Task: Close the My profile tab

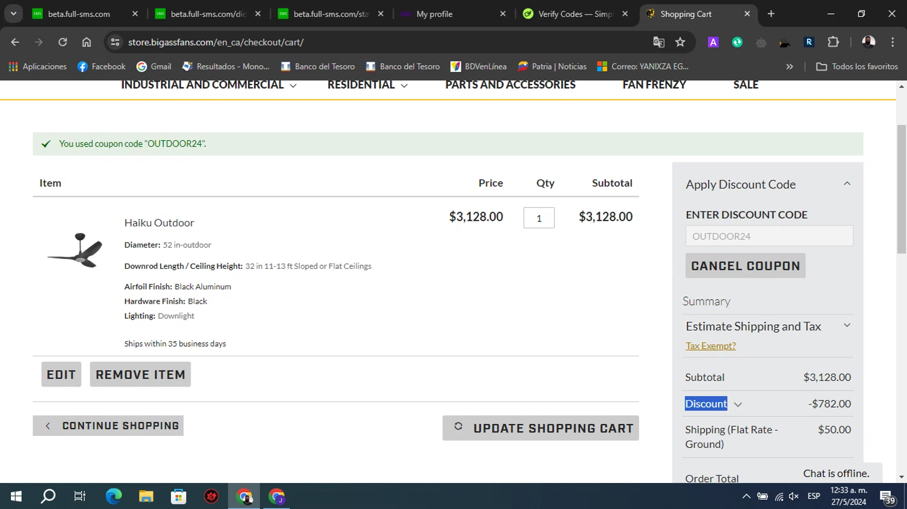Action: 502,13
